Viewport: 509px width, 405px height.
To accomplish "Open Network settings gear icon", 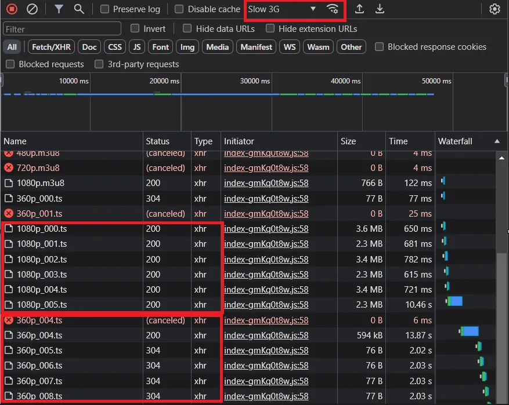I will (494, 9).
